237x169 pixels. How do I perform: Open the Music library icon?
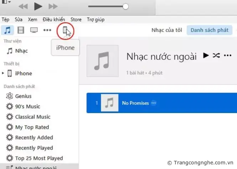tap(7, 30)
